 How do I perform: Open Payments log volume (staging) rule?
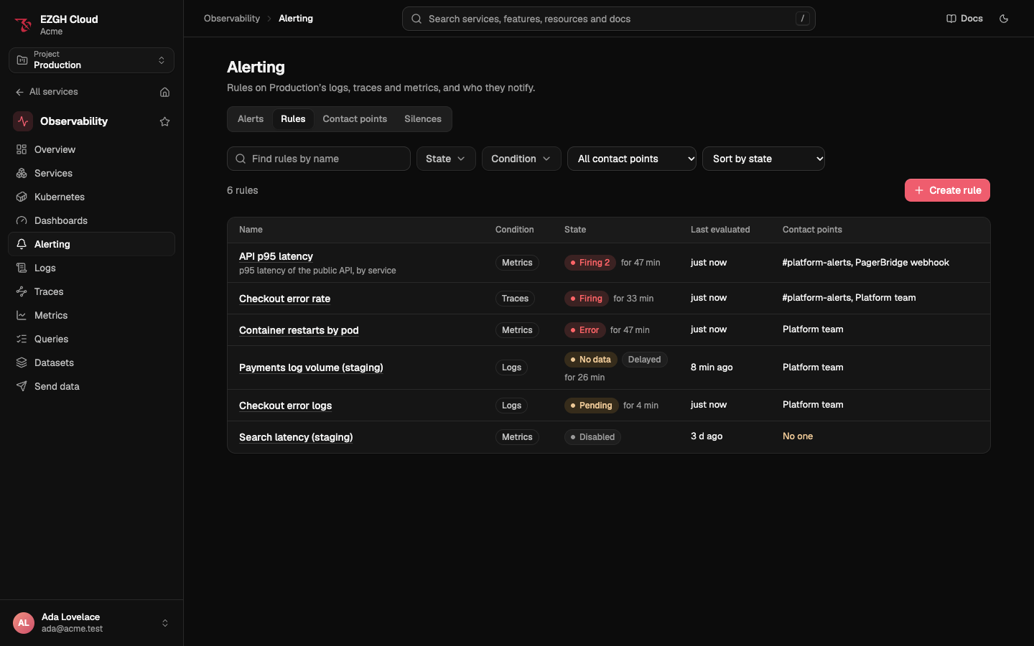(311, 368)
